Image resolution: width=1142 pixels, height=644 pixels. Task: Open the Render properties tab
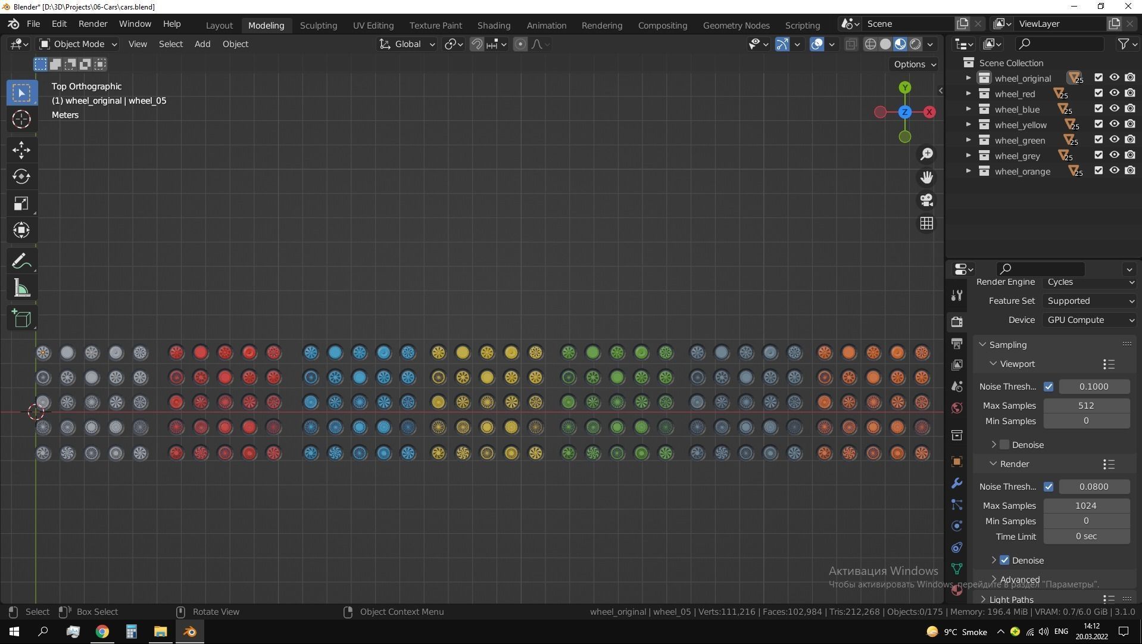pyautogui.click(x=957, y=322)
